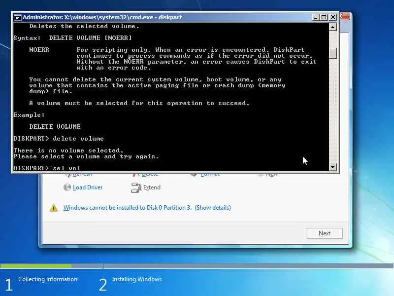Click the Extend drive icon
Screen dimensions: 394x296
pos(136,187)
